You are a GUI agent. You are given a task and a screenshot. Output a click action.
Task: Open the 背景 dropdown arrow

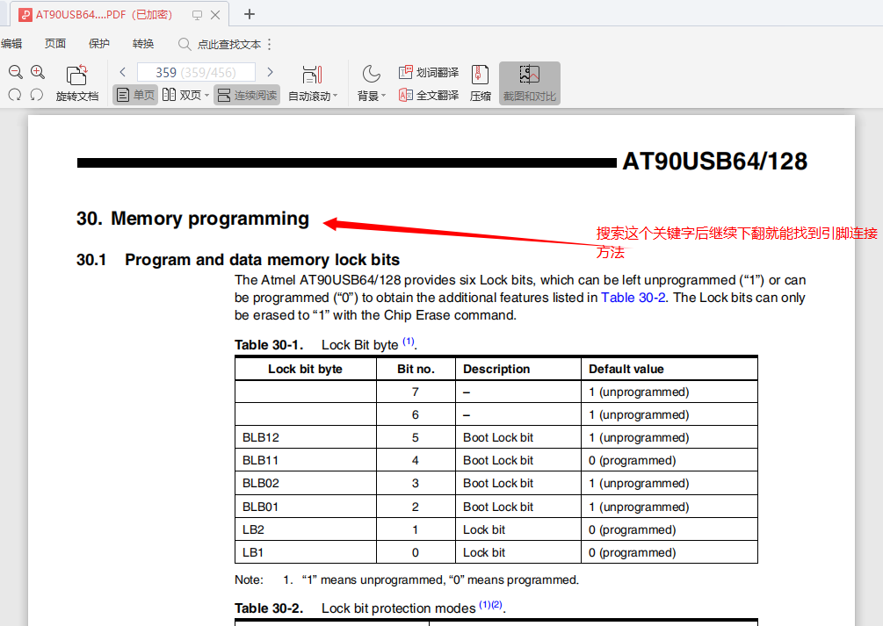pyautogui.click(x=383, y=96)
